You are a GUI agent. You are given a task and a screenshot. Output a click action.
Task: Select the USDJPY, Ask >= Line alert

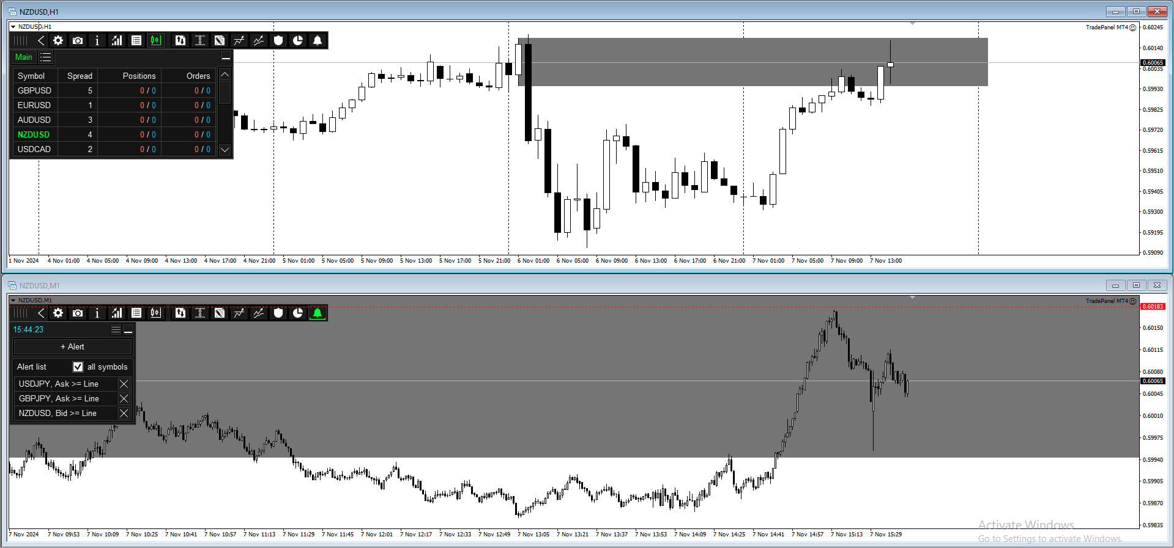[x=65, y=384]
